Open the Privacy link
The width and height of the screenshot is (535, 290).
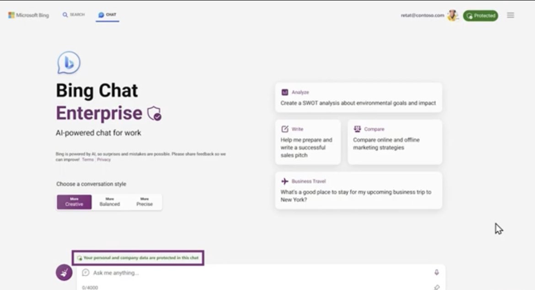click(104, 159)
